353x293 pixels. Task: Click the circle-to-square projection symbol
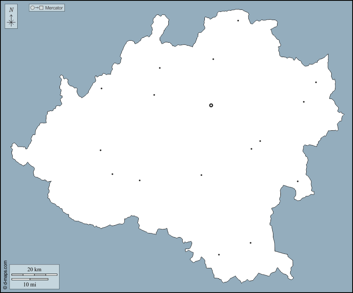(x=37, y=8)
